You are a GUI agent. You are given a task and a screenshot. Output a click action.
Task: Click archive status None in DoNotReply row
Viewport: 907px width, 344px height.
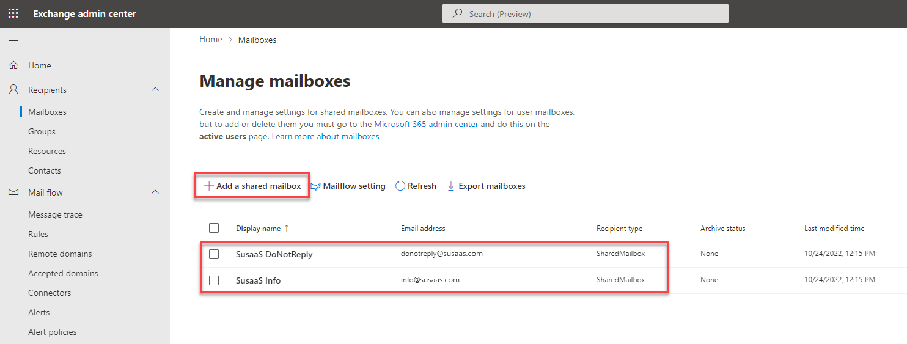point(710,254)
